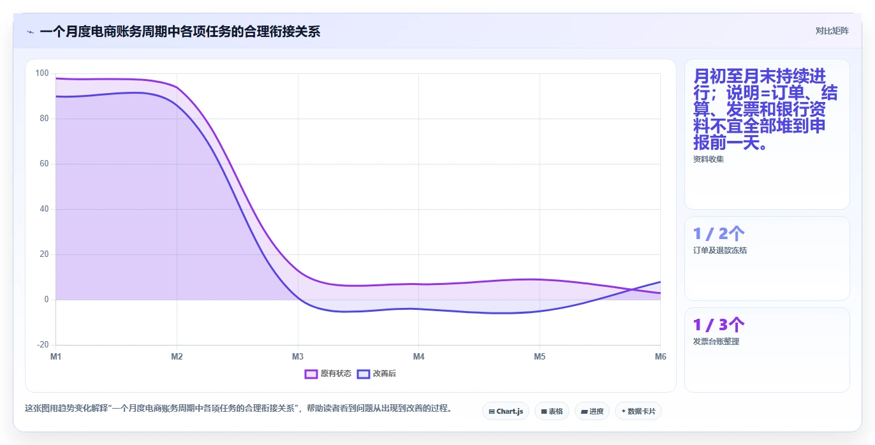Click the blue 改善后 legend swatch
Image resolution: width=875 pixels, height=445 pixels.
363,374
